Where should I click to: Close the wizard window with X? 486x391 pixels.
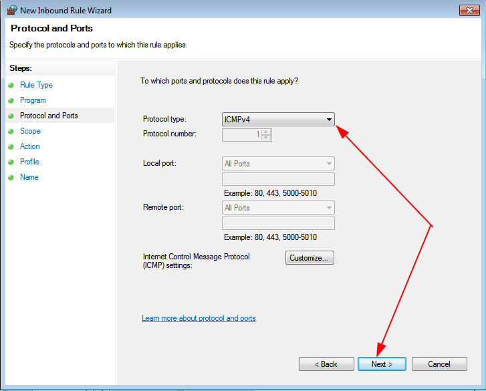point(469,10)
